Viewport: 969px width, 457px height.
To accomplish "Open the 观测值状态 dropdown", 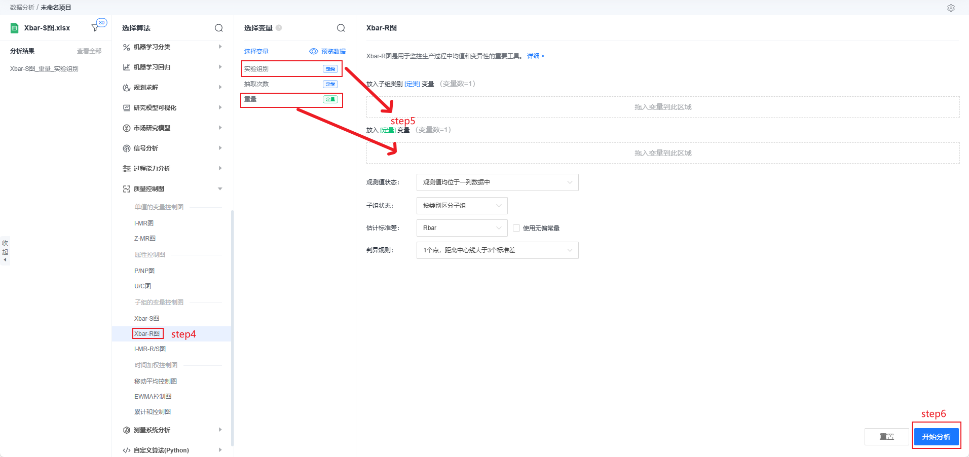I will (497, 182).
